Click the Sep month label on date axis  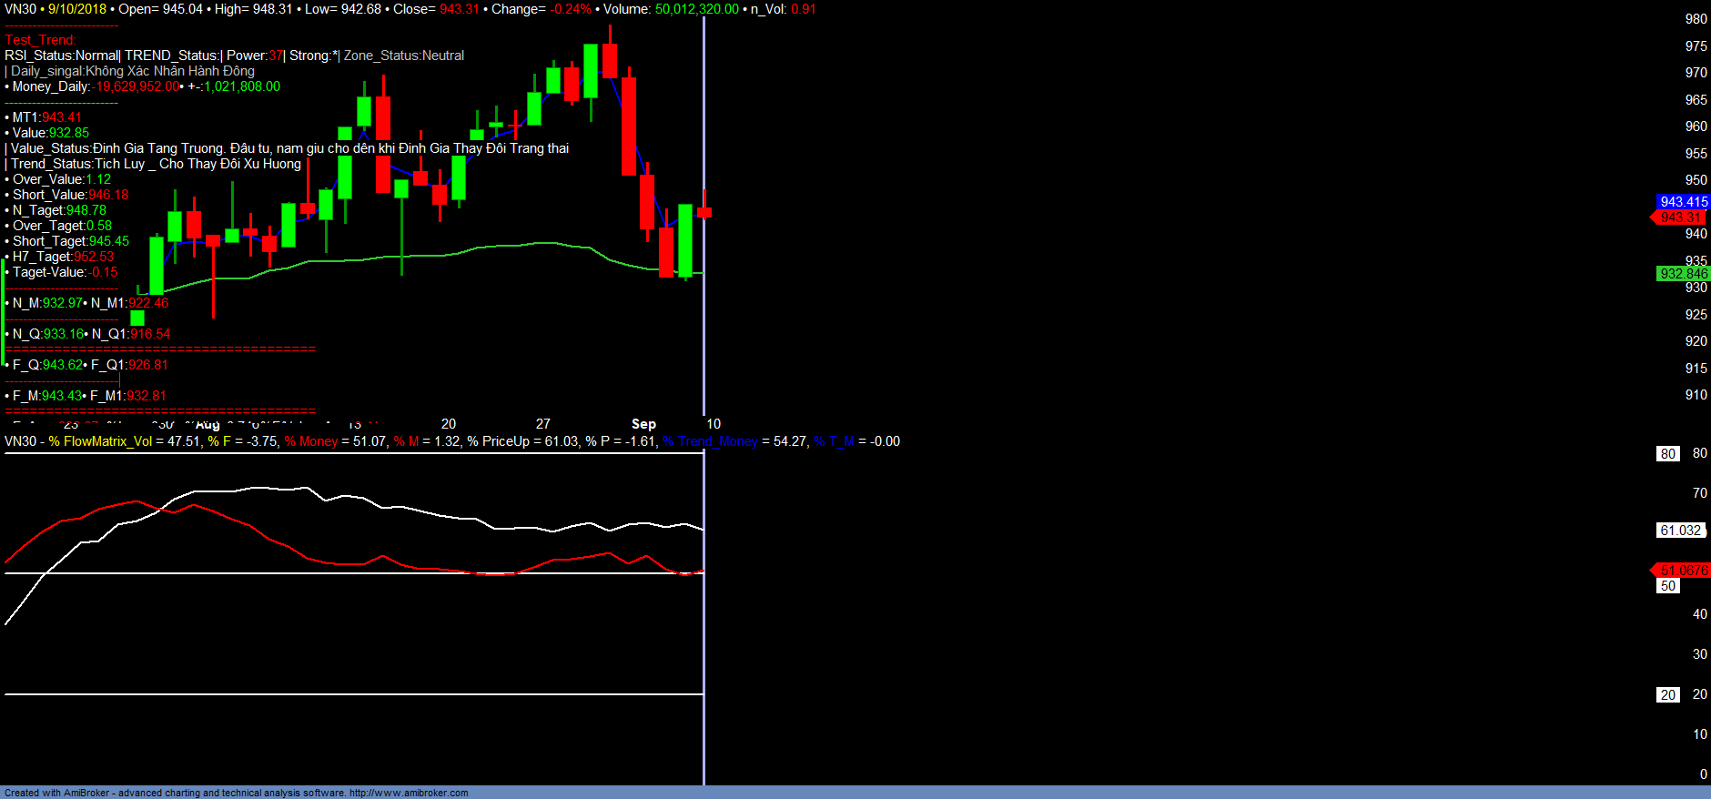(643, 424)
